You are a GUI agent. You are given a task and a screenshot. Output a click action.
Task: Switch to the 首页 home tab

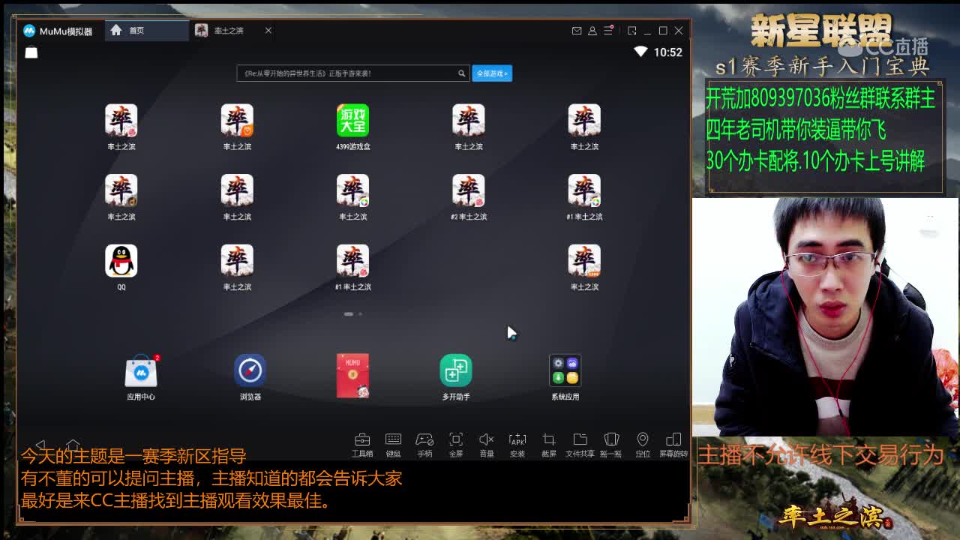click(146, 30)
